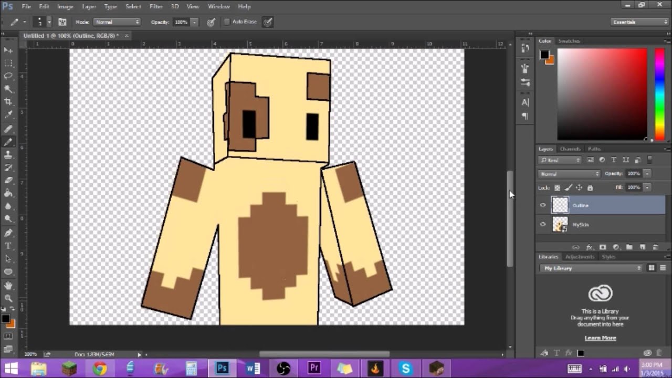The height and width of the screenshot is (378, 672).
Task: Open the Window menu
Action: [x=218, y=6]
